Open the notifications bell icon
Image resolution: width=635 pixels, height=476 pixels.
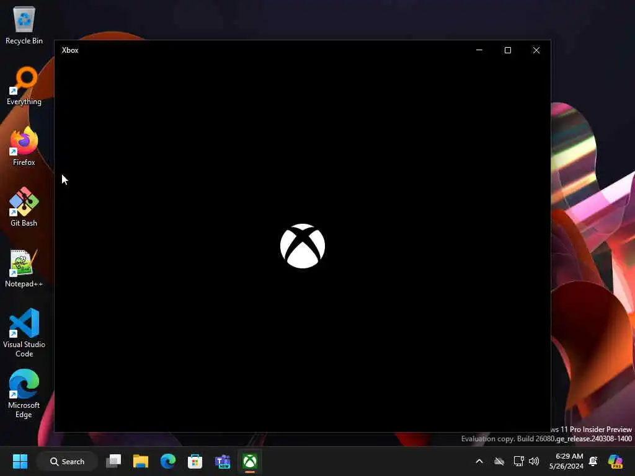pyautogui.click(x=593, y=461)
